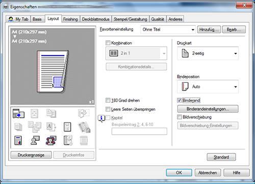Click the grayed centered-page icon with four dots
This screenshot has width=255, height=184.
34,113
